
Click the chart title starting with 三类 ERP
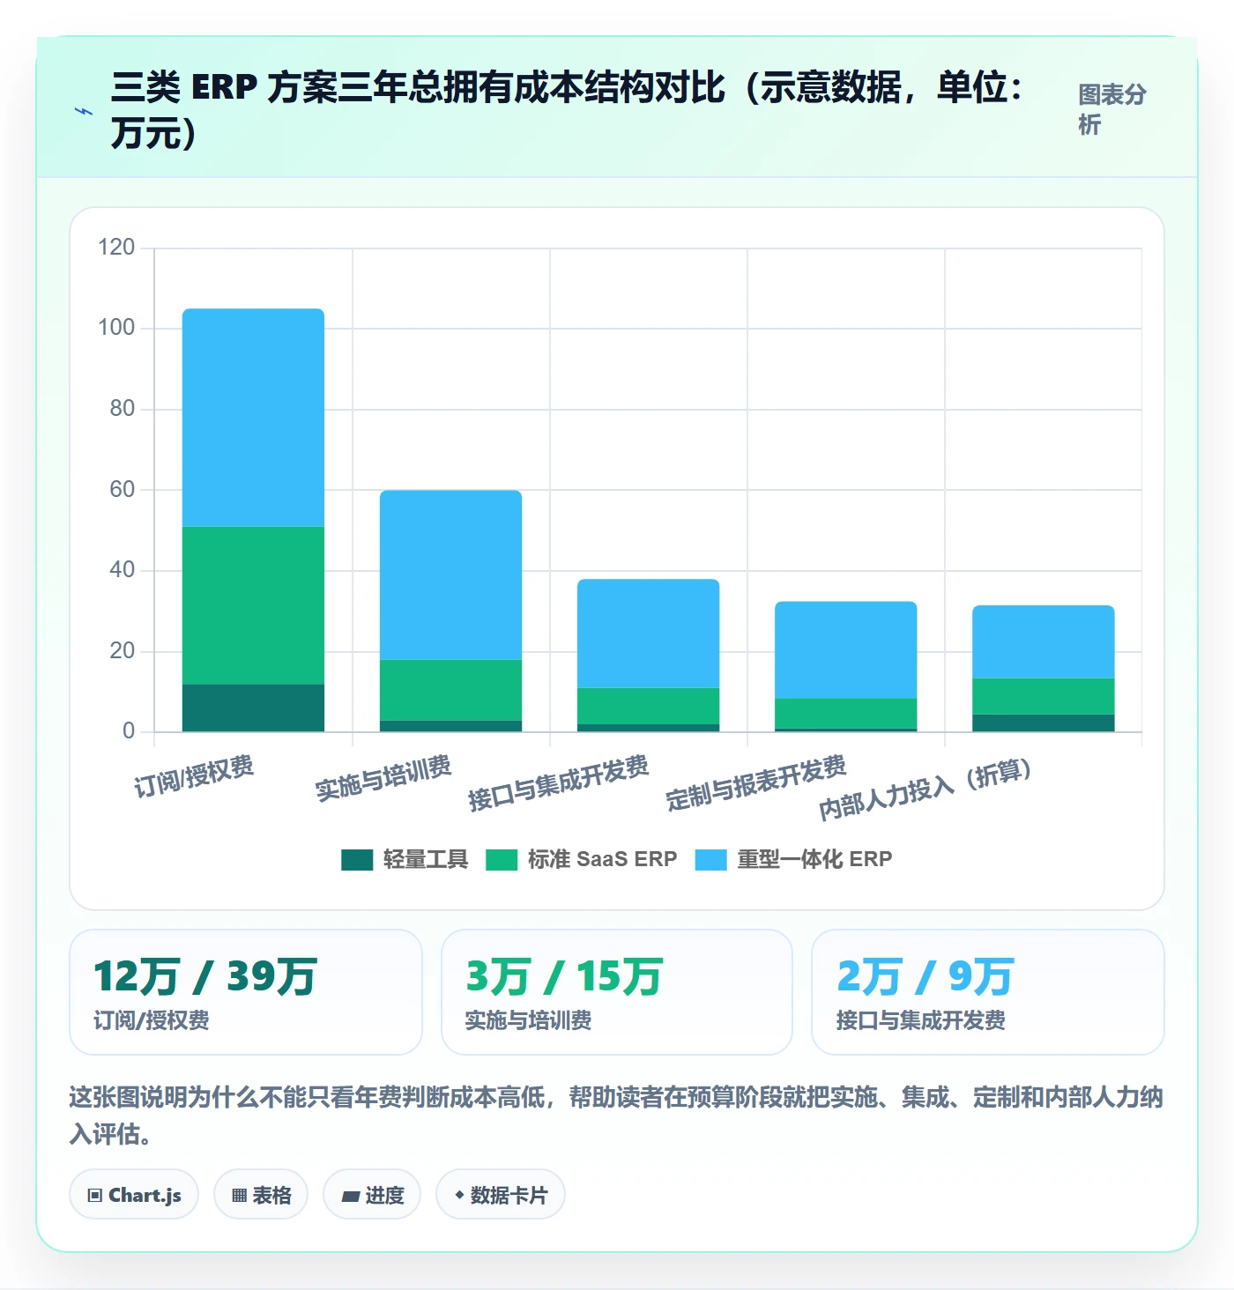click(x=568, y=109)
